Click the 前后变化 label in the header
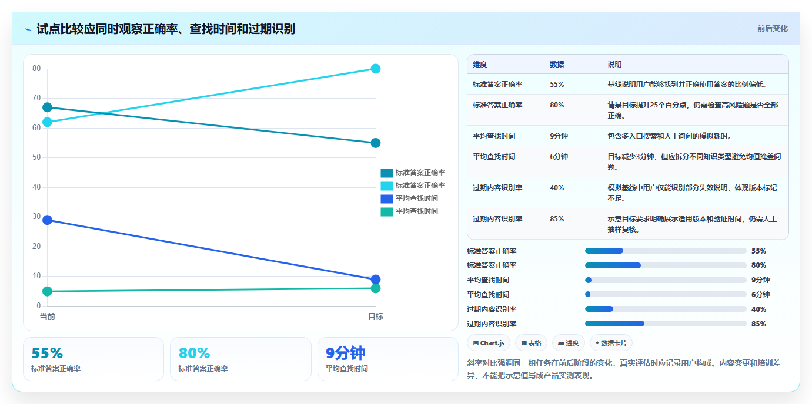Viewport: 812px width, 404px height. (772, 28)
